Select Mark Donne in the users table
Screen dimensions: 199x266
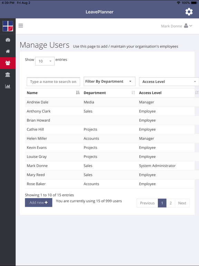point(112,166)
